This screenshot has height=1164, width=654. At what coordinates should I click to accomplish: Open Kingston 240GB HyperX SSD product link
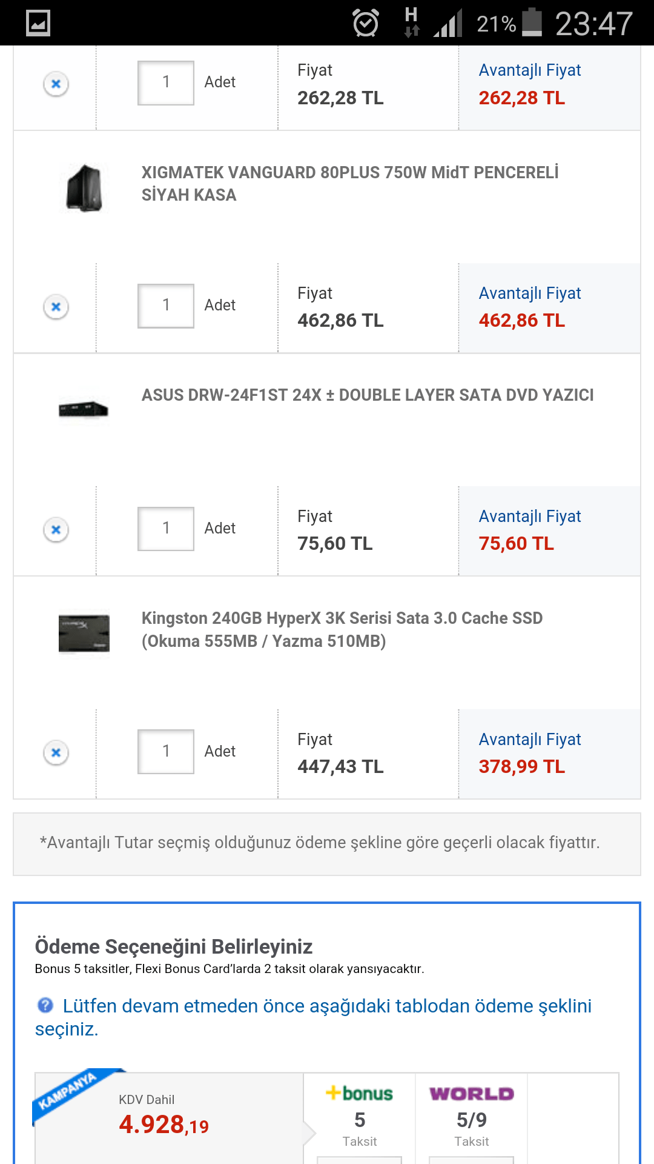tap(342, 629)
